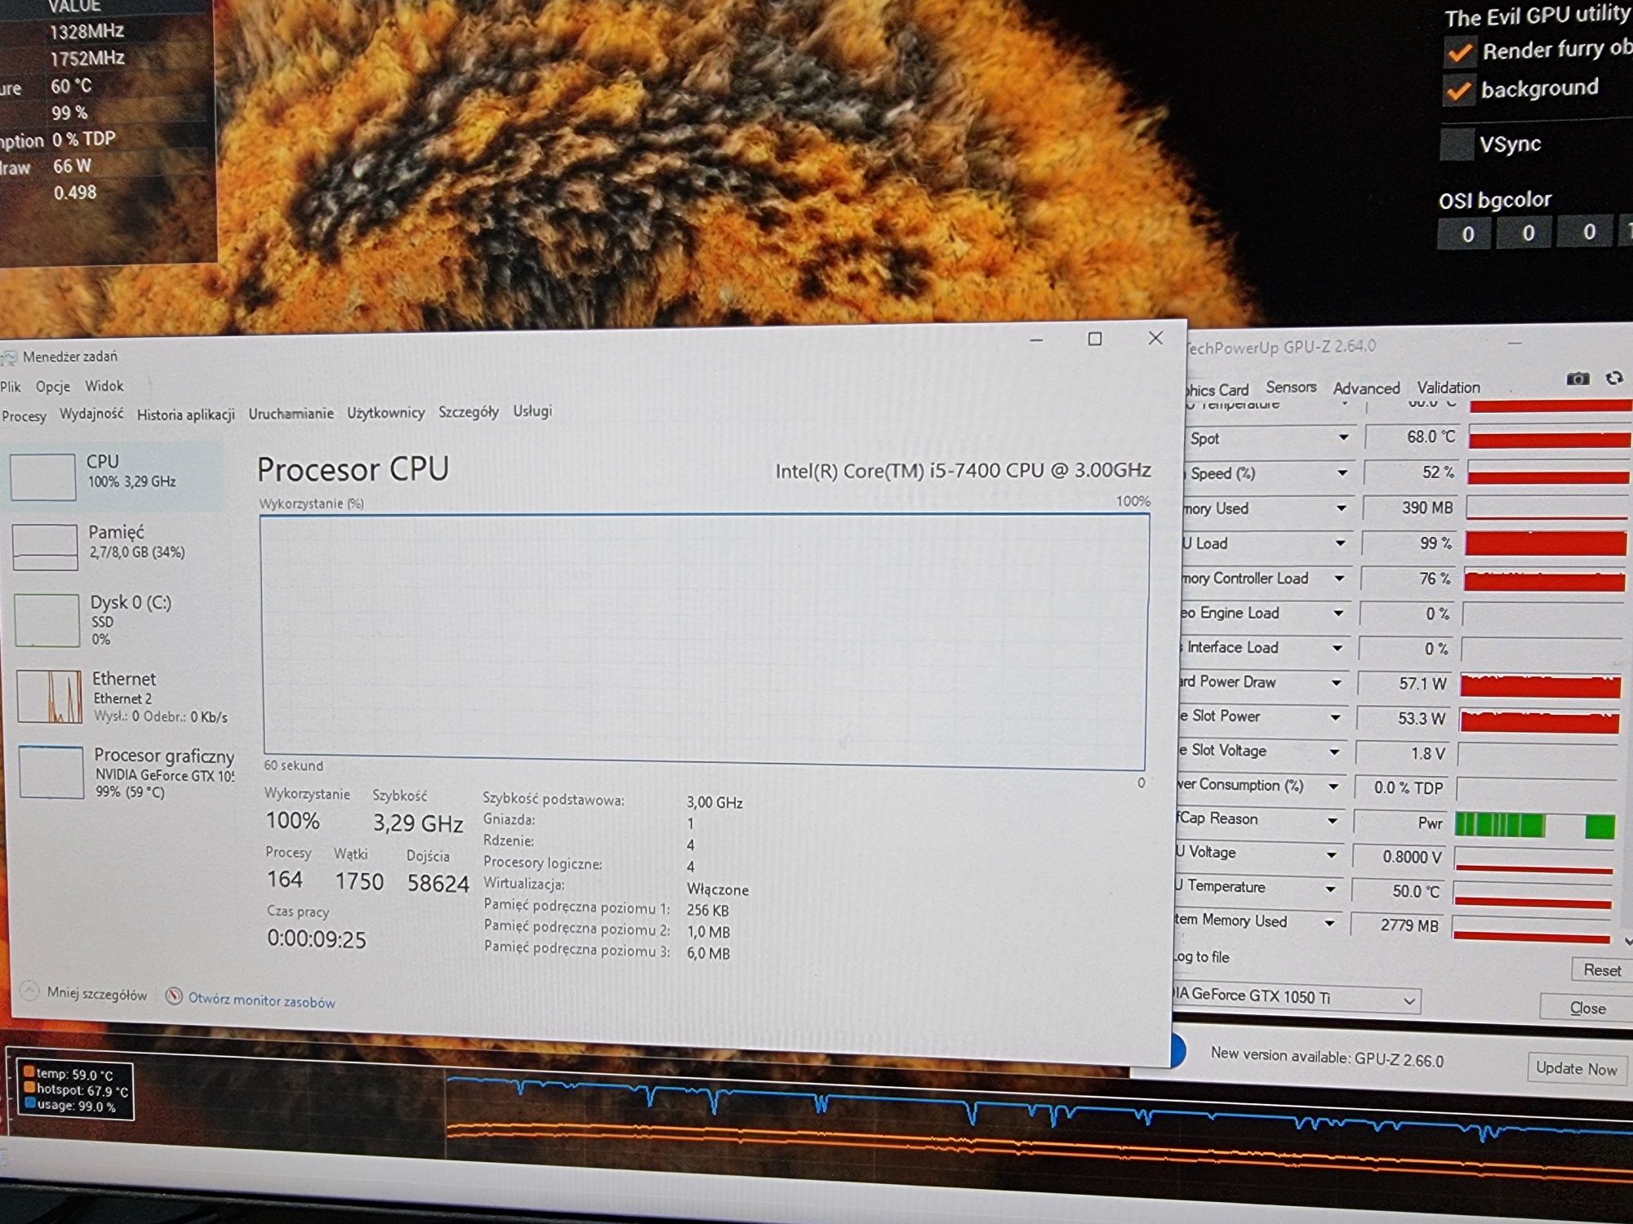Switch to the Uruchamianie tab
1633x1224 pixels.
[291, 414]
